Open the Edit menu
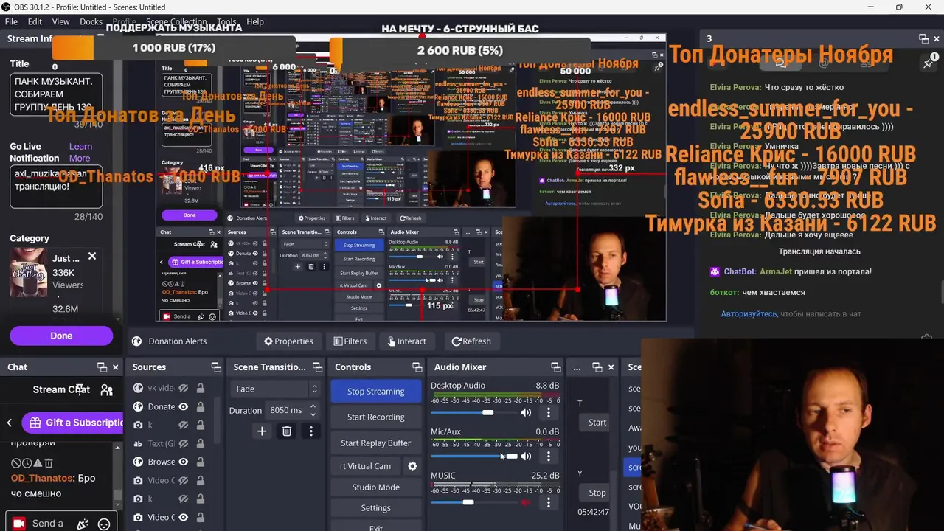 click(x=35, y=21)
